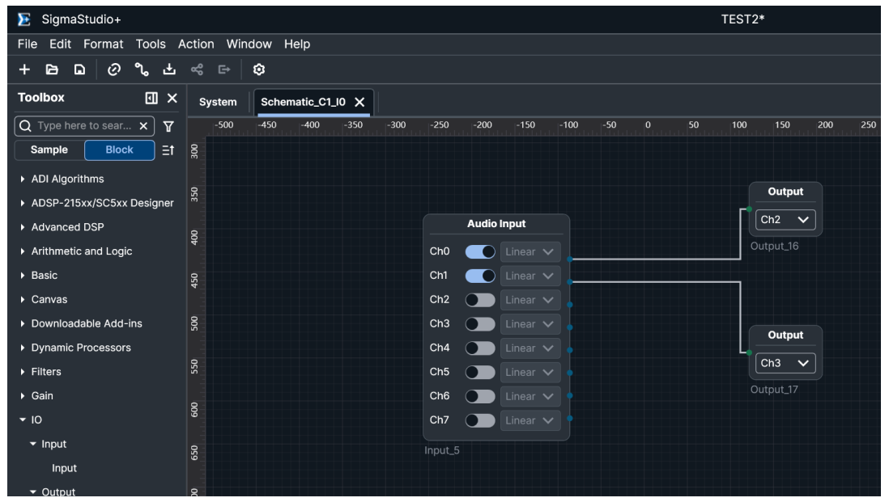Open the Action menu
Screen dimensions: 889x502
pos(196,44)
